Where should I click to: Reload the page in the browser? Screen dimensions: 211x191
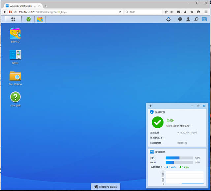[x=120, y=12]
